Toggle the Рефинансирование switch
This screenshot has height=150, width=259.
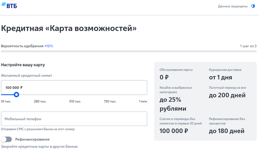[6, 139]
